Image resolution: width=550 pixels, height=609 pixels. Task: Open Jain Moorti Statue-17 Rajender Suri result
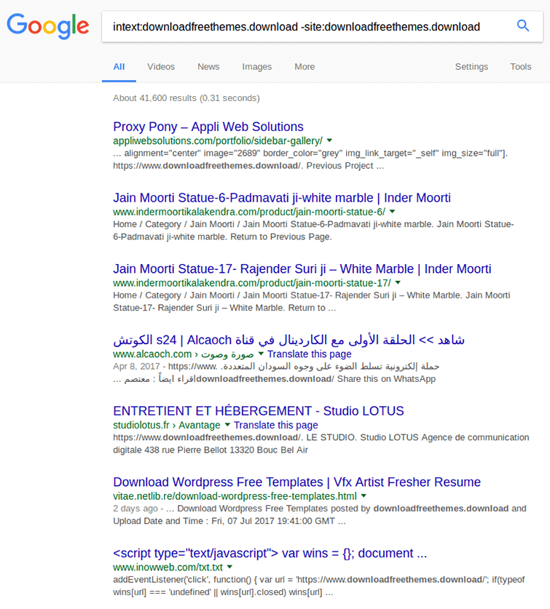pos(302,268)
